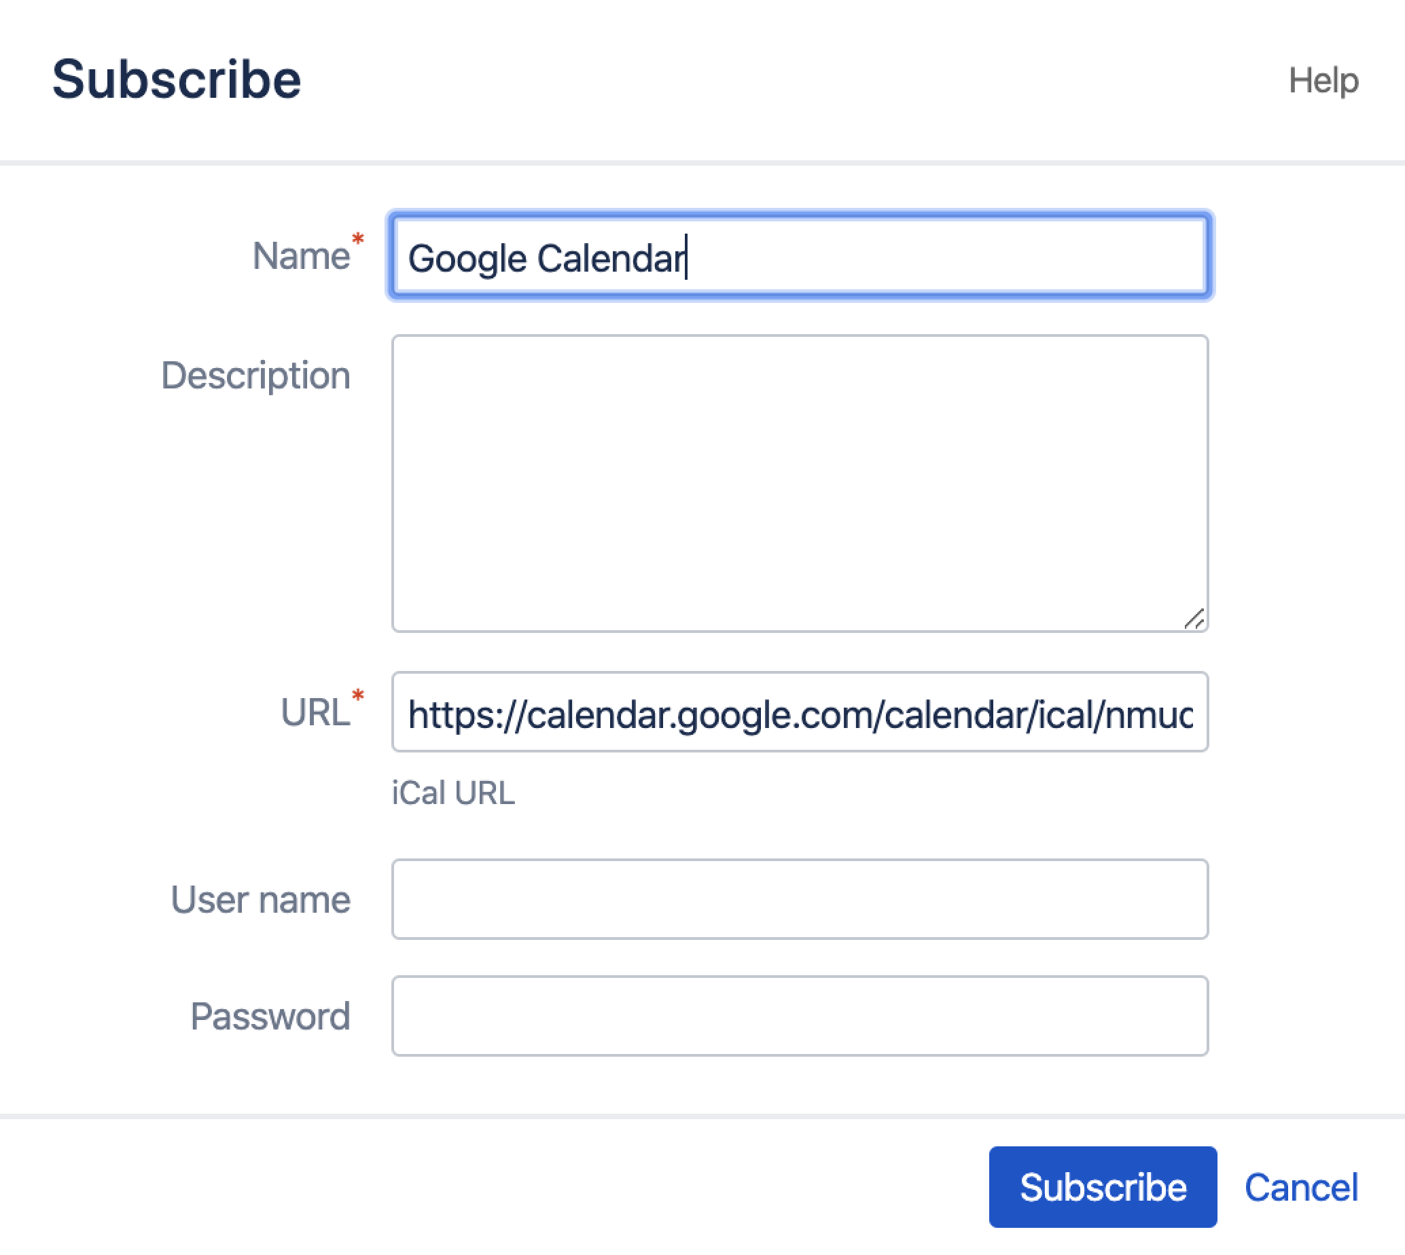
Task: Click the Name field label
Action: [x=302, y=257]
